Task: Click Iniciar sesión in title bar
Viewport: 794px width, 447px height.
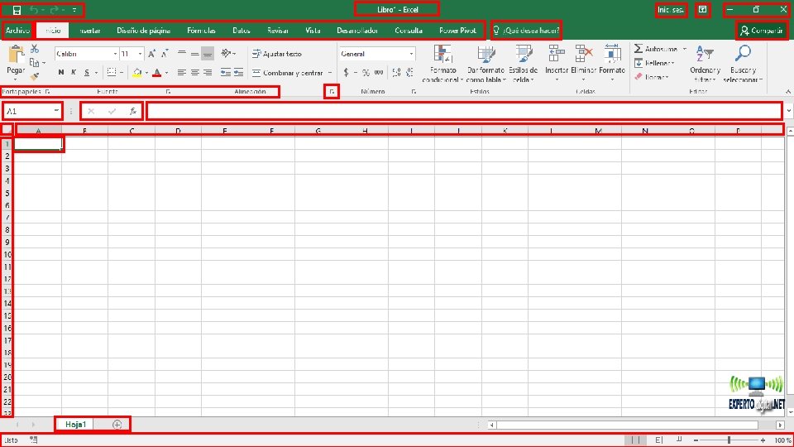Action: pyautogui.click(x=671, y=10)
